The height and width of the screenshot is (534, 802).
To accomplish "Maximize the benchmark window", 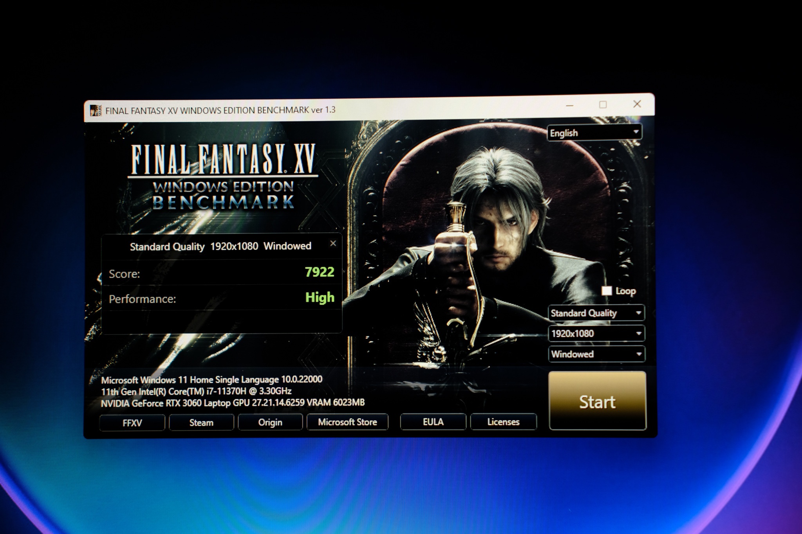I will click(x=603, y=104).
